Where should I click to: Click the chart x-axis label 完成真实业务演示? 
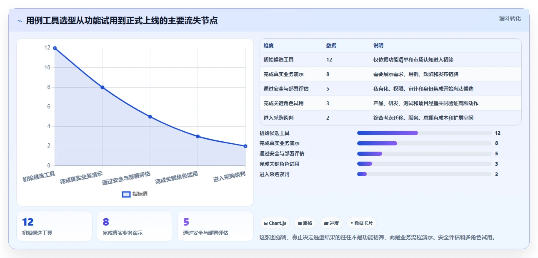[81, 177]
